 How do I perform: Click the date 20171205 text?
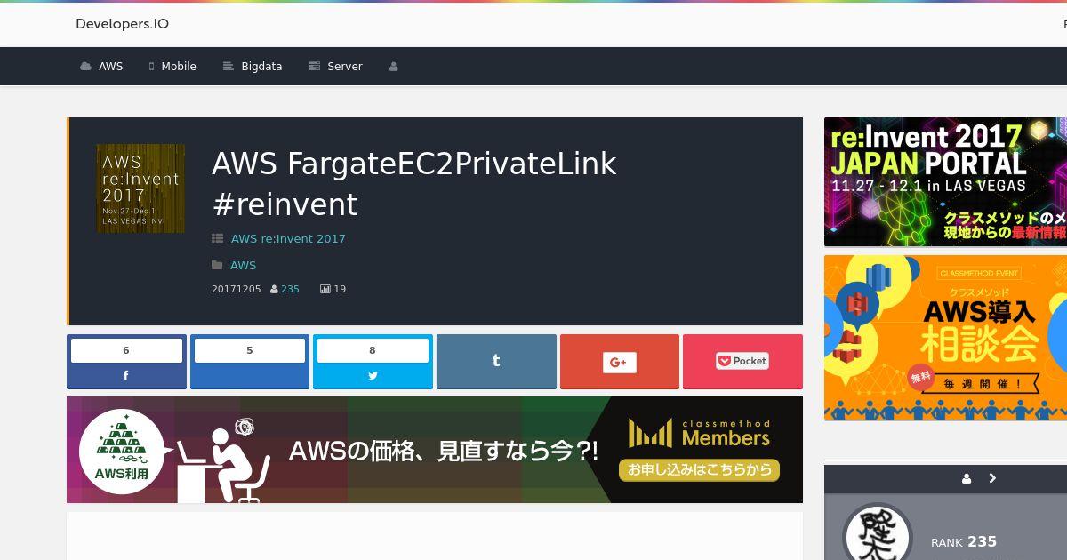tap(237, 289)
